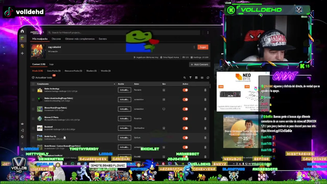Check the Better Archeology row checkbox
The width and height of the screenshot is (327, 184).
point(33,90)
